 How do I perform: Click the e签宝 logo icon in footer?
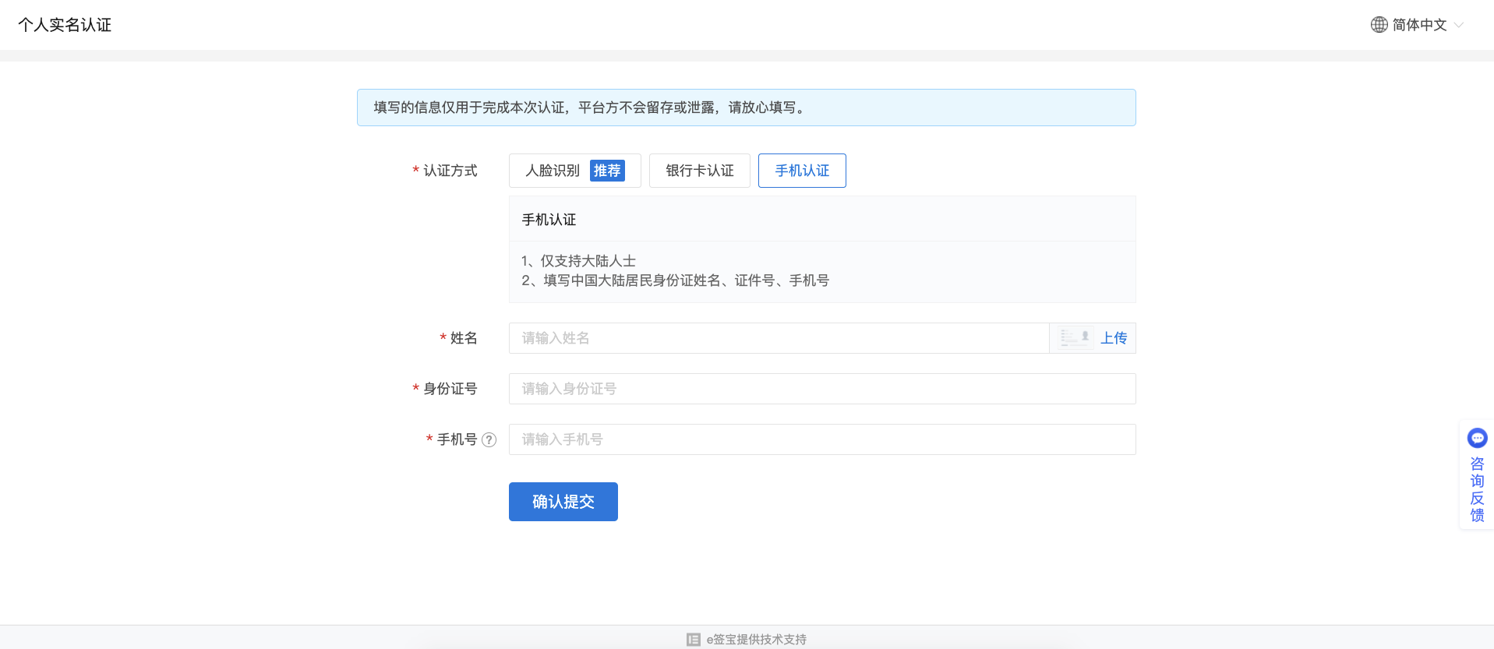click(694, 640)
